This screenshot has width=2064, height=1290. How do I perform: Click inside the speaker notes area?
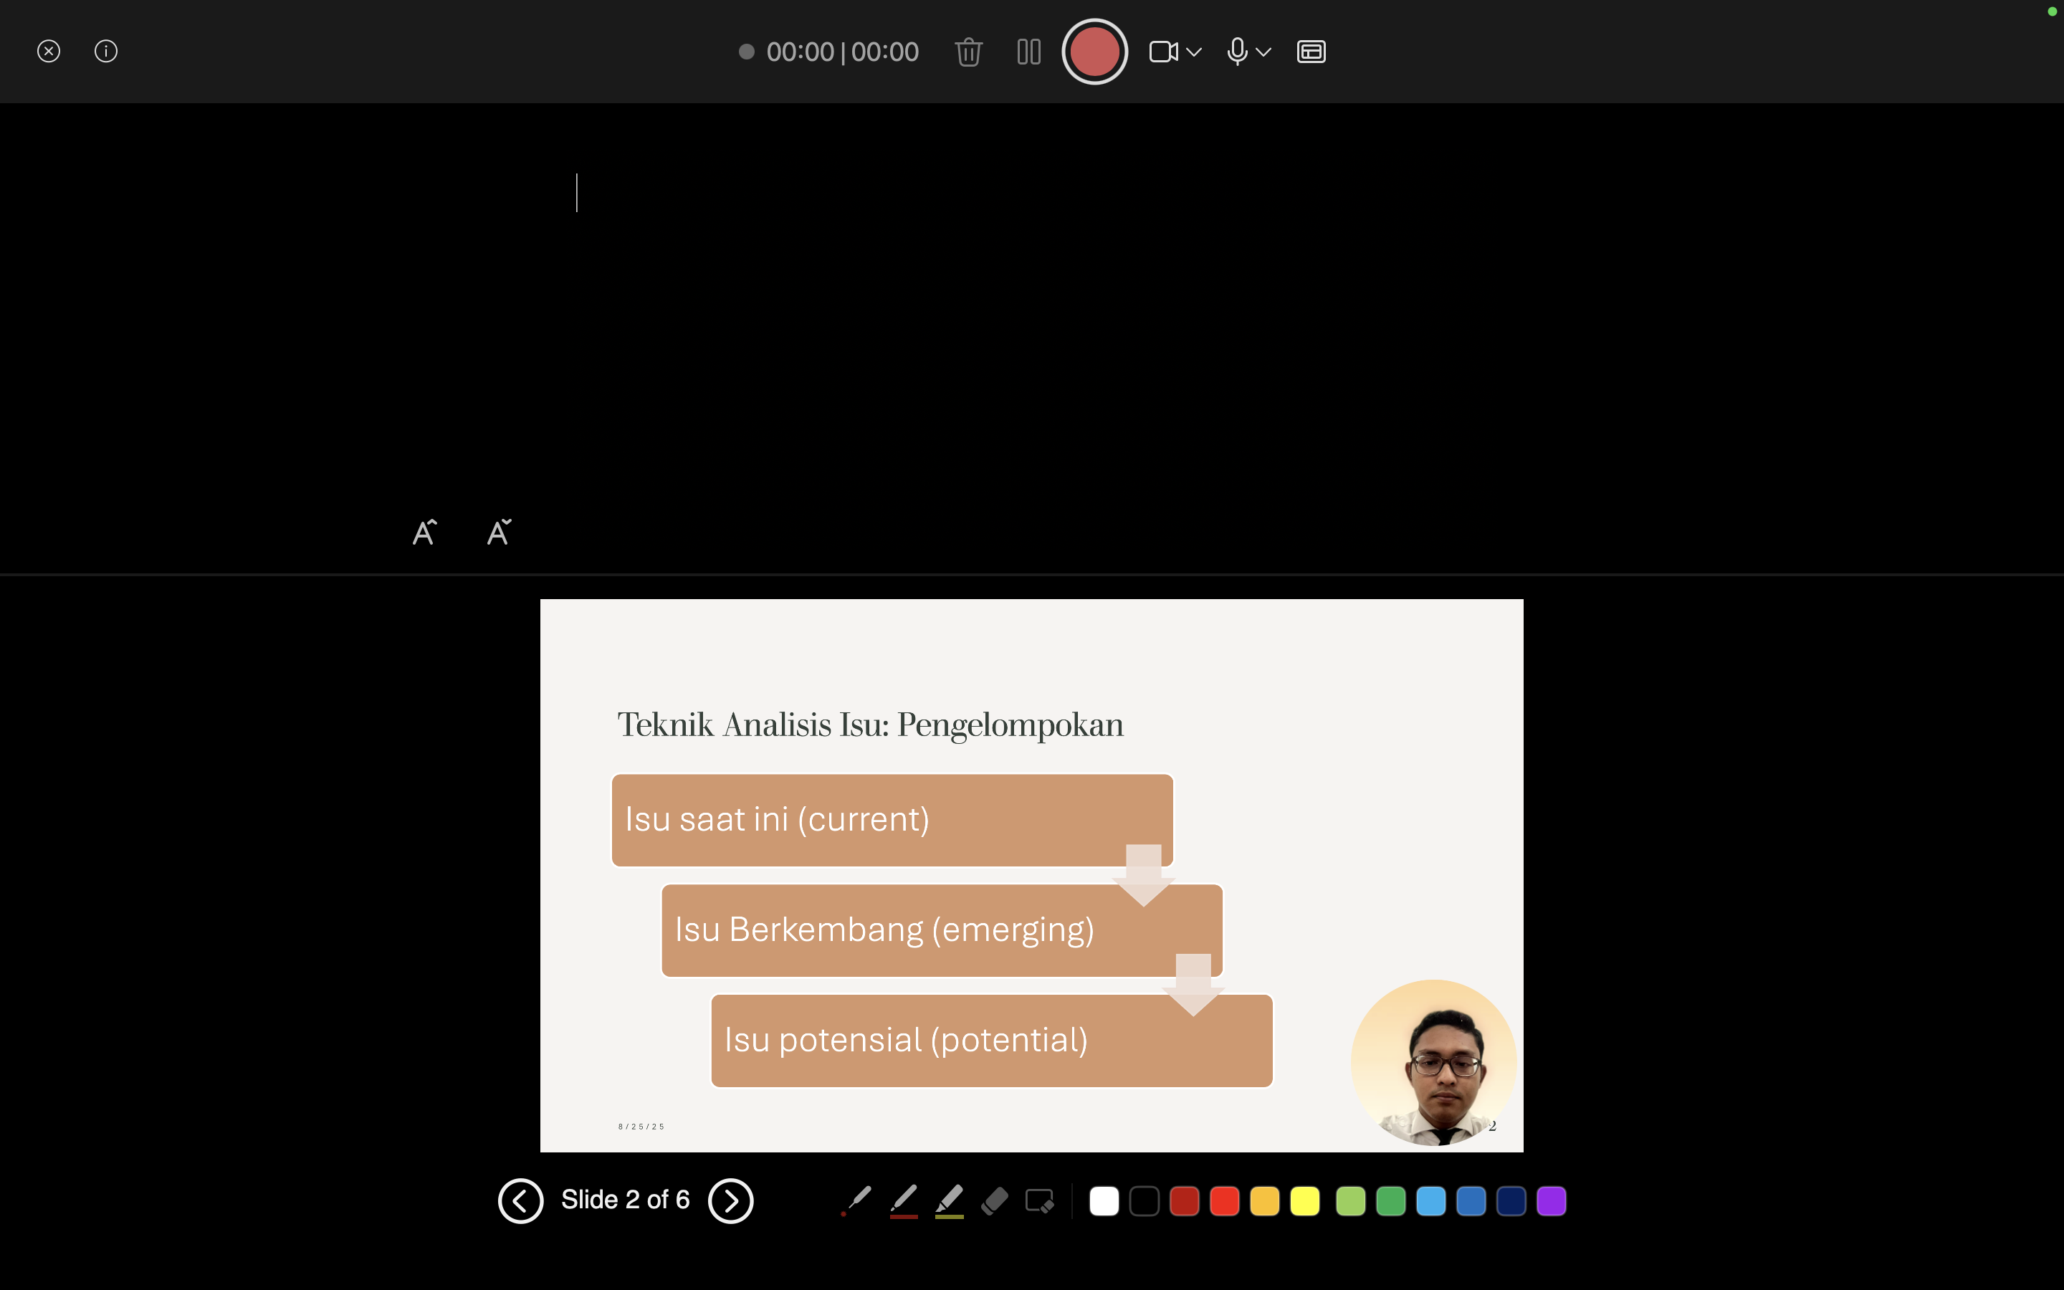[1023, 324]
